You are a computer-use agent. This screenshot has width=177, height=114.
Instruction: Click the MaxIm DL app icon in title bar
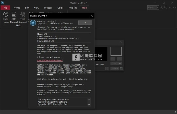click(3, 3)
